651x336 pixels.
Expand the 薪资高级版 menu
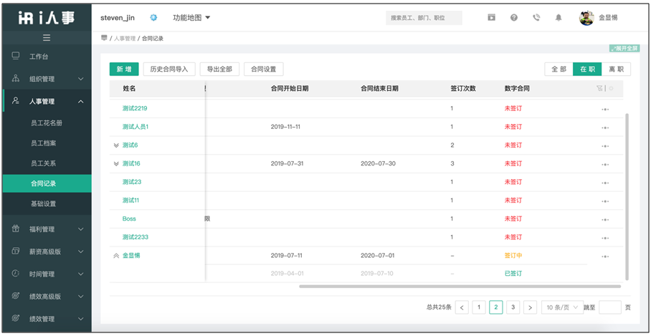tap(81, 251)
